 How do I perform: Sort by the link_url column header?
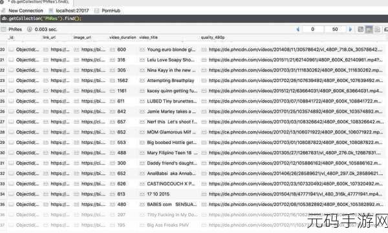click(49, 37)
